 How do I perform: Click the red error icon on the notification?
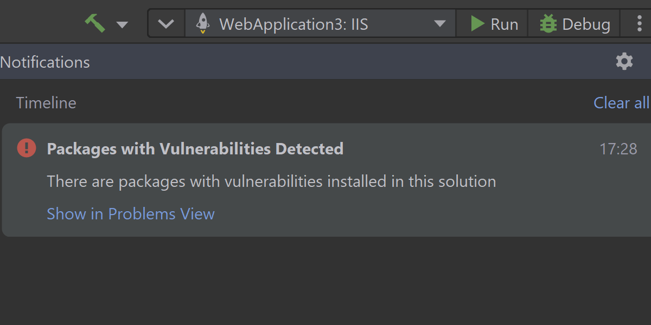pos(27,148)
